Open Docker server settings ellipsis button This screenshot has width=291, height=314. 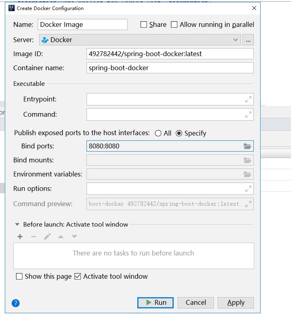[248, 40]
